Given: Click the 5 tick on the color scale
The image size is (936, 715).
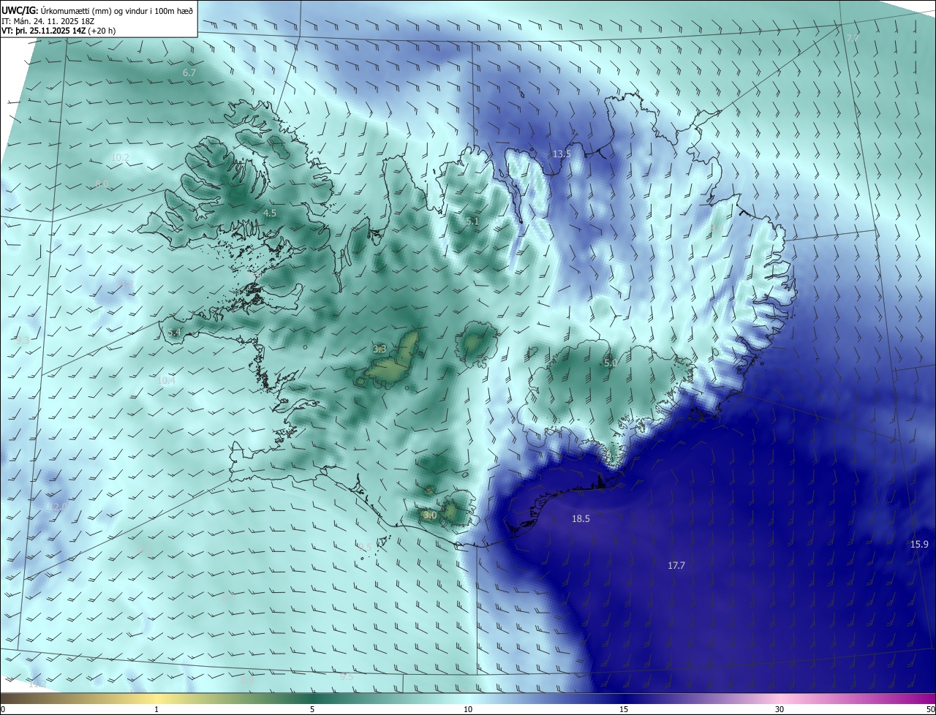Looking at the screenshot, I should [x=312, y=709].
